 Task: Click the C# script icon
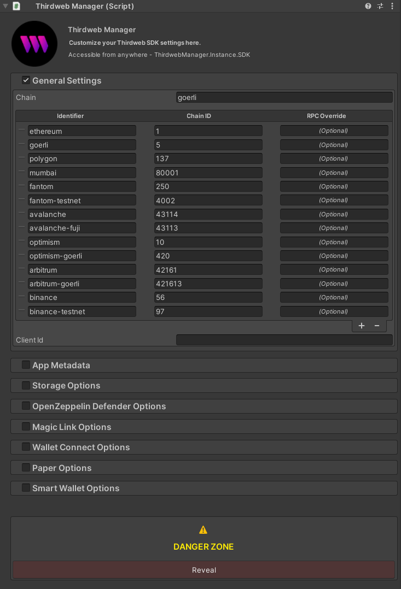point(16,6)
